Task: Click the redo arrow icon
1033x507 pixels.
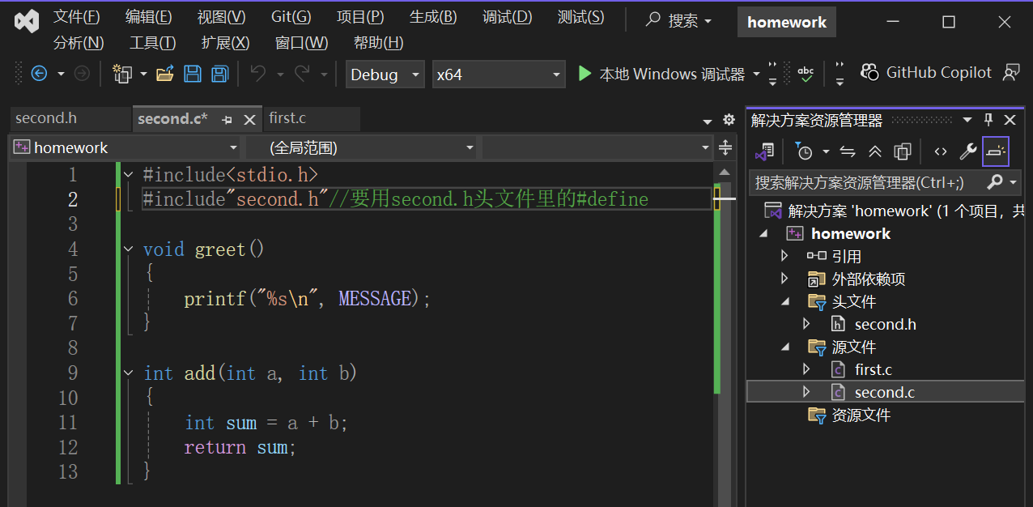Action: (302, 74)
